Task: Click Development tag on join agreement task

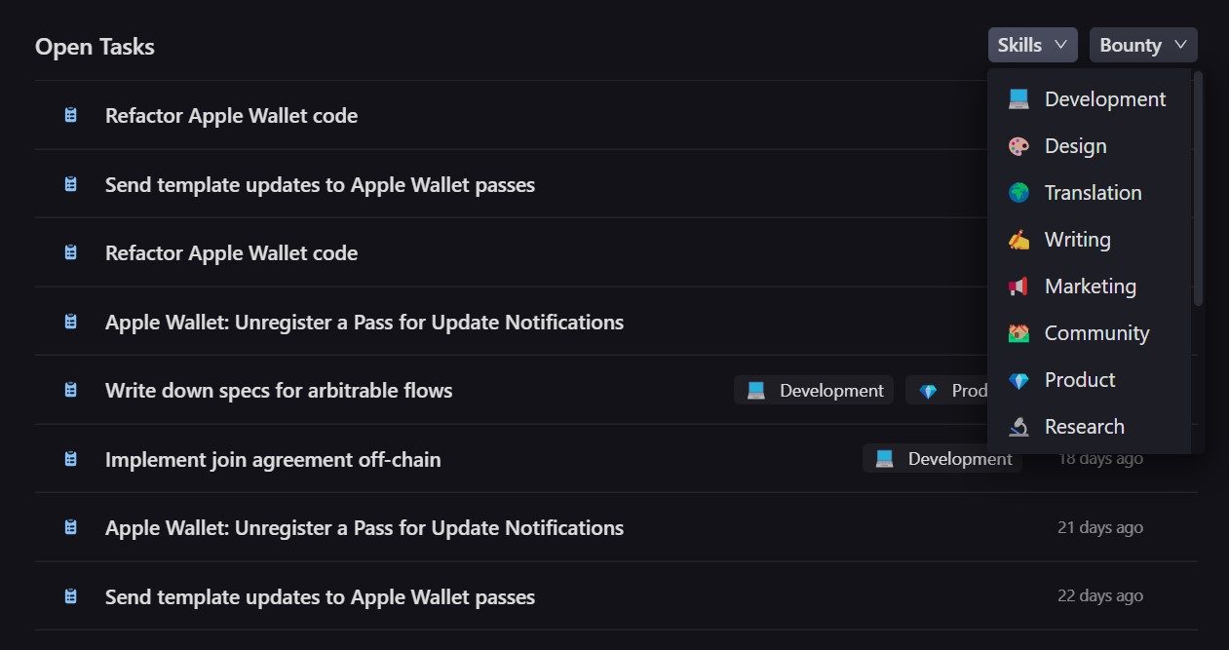Action: tap(942, 459)
